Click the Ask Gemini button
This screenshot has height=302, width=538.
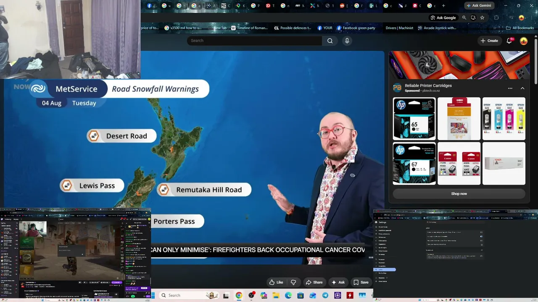coord(479,5)
